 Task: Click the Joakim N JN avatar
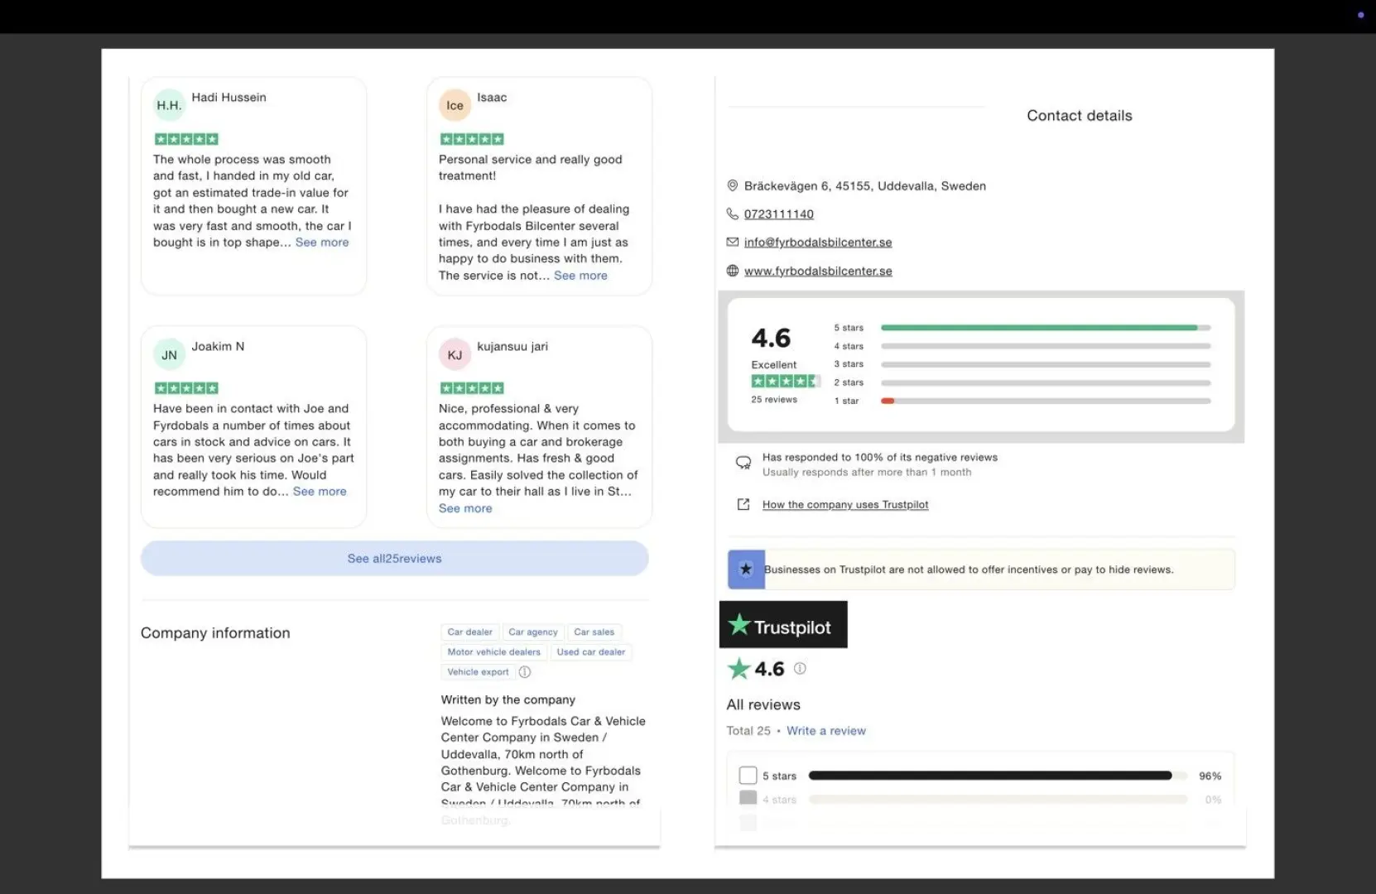[x=169, y=354]
